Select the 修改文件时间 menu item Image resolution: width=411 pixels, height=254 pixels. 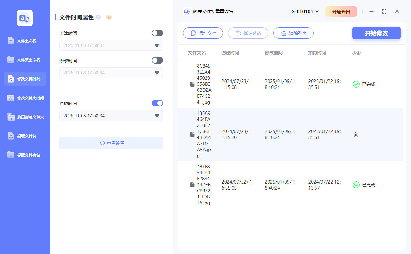(x=25, y=78)
